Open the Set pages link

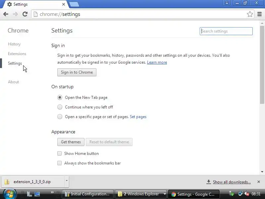(138, 117)
